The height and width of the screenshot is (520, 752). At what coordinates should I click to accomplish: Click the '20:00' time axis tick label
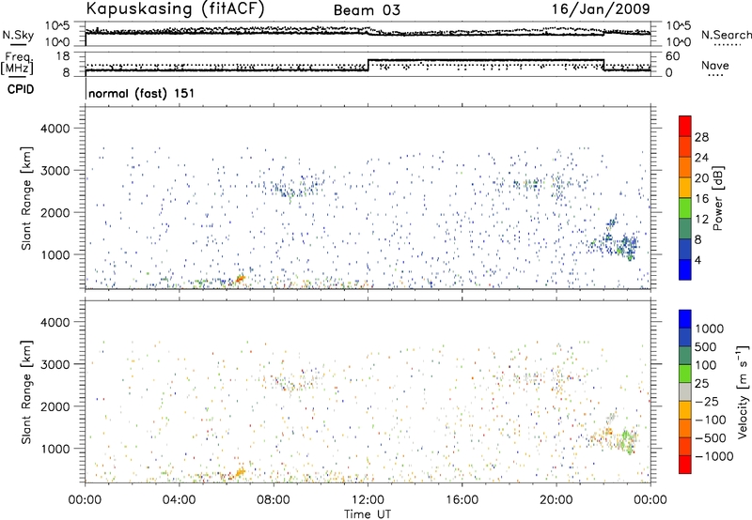coord(556,500)
